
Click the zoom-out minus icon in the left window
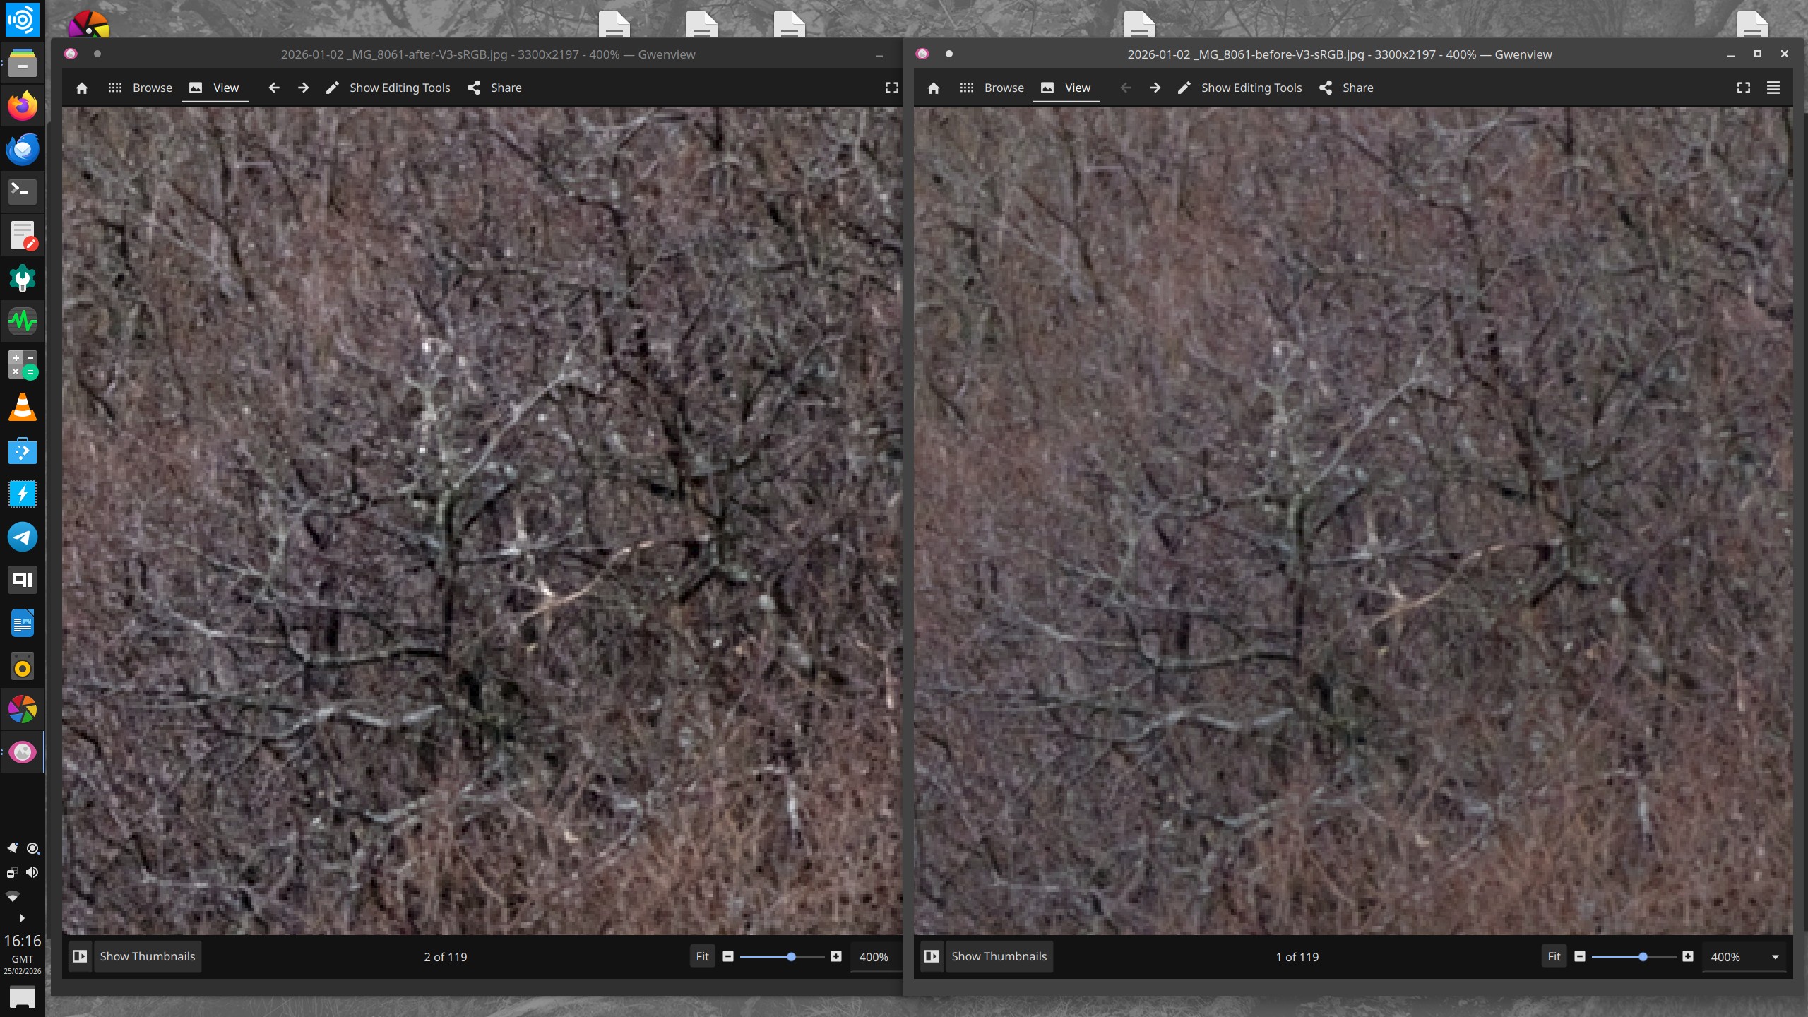click(728, 956)
